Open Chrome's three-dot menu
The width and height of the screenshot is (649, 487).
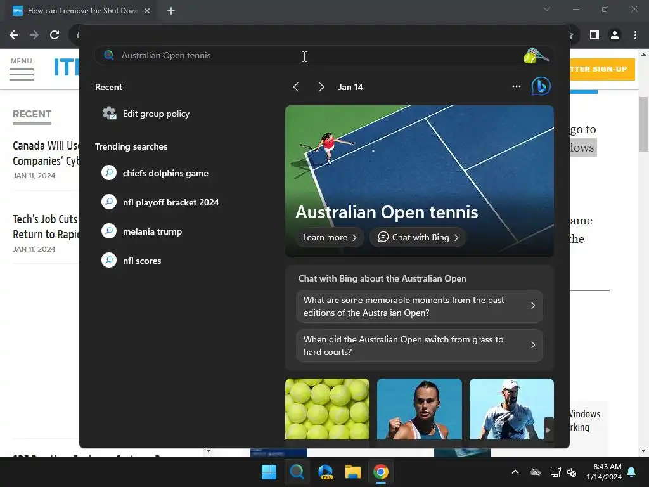(x=635, y=35)
